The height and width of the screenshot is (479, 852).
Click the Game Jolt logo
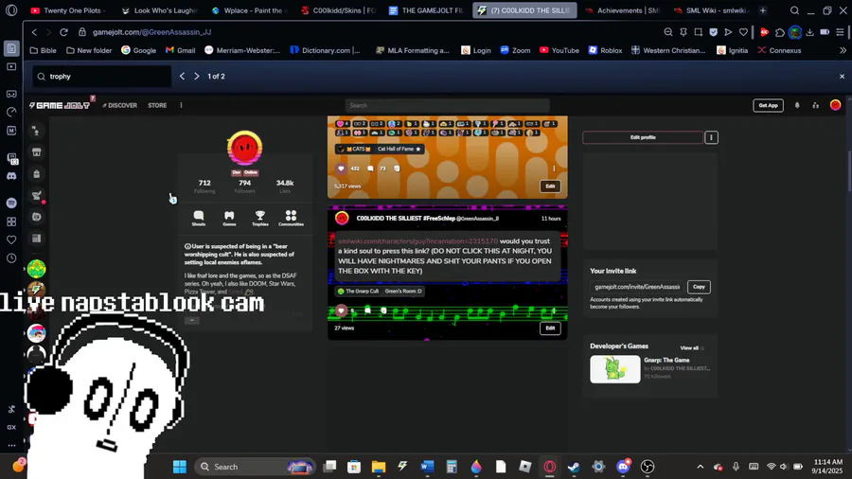click(x=60, y=105)
